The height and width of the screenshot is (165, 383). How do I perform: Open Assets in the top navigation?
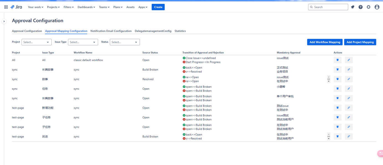pos(130,7)
